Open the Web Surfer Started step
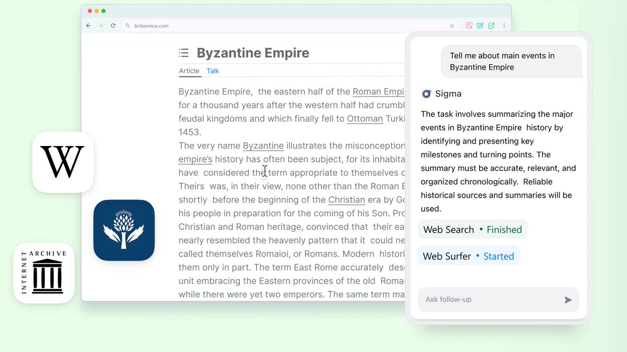 coord(469,256)
